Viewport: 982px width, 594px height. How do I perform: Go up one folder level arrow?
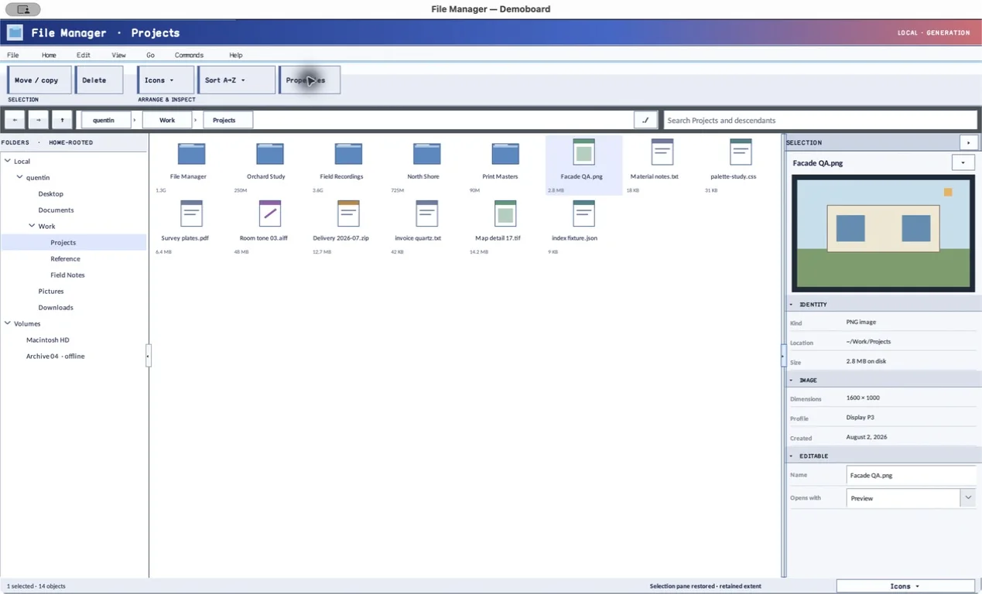62,120
